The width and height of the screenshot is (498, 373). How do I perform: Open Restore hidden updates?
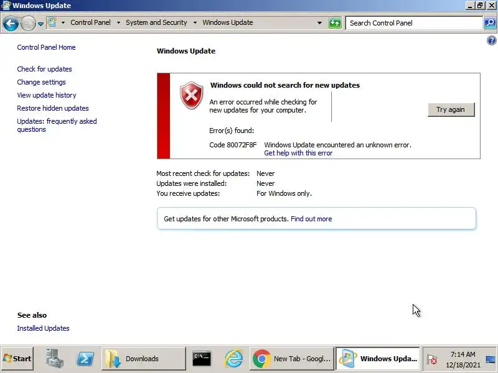53,108
